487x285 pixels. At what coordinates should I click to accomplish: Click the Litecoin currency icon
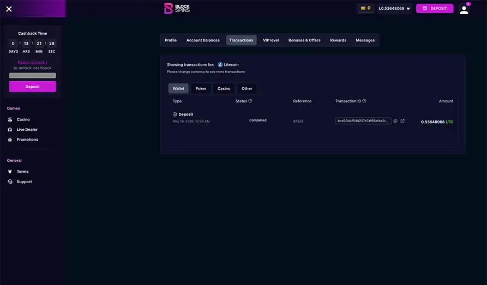click(x=220, y=65)
